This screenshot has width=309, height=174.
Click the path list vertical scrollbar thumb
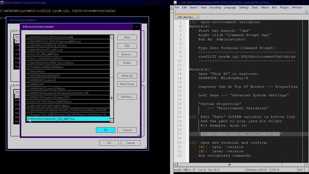112,98
